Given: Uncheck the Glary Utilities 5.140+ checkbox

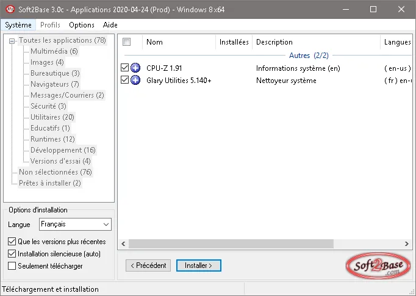Looking at the screenshot, I should (124, 79).
